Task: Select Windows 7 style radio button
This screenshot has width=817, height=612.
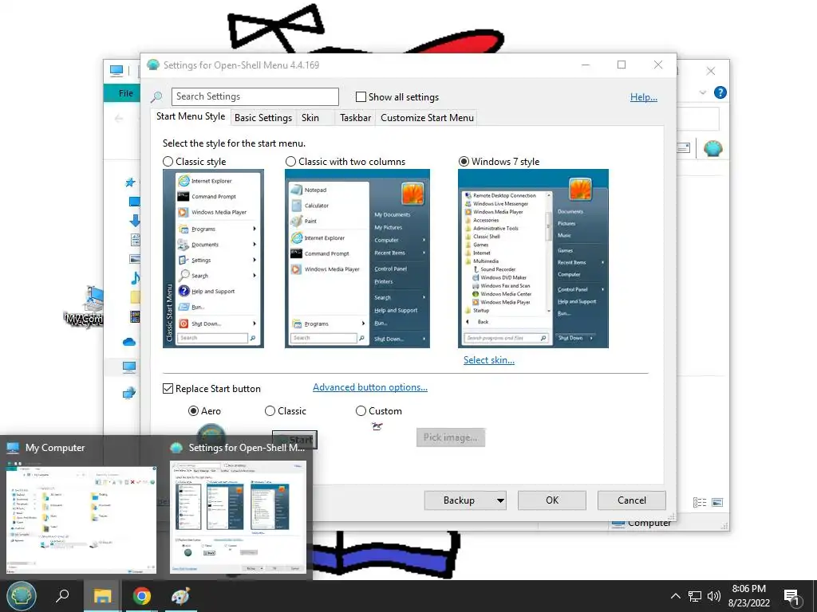Action: (x=464, y=161)
